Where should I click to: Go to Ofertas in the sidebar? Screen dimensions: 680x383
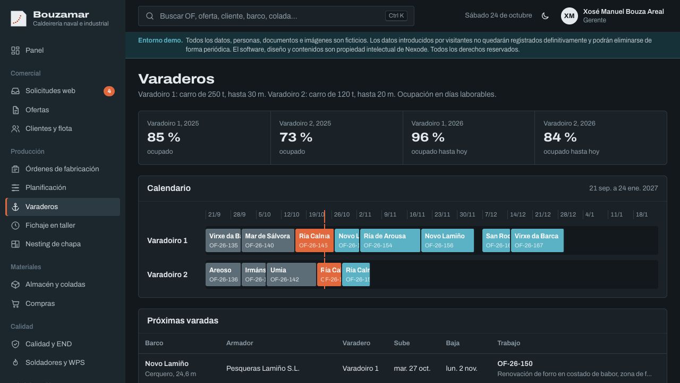[63, 110]
